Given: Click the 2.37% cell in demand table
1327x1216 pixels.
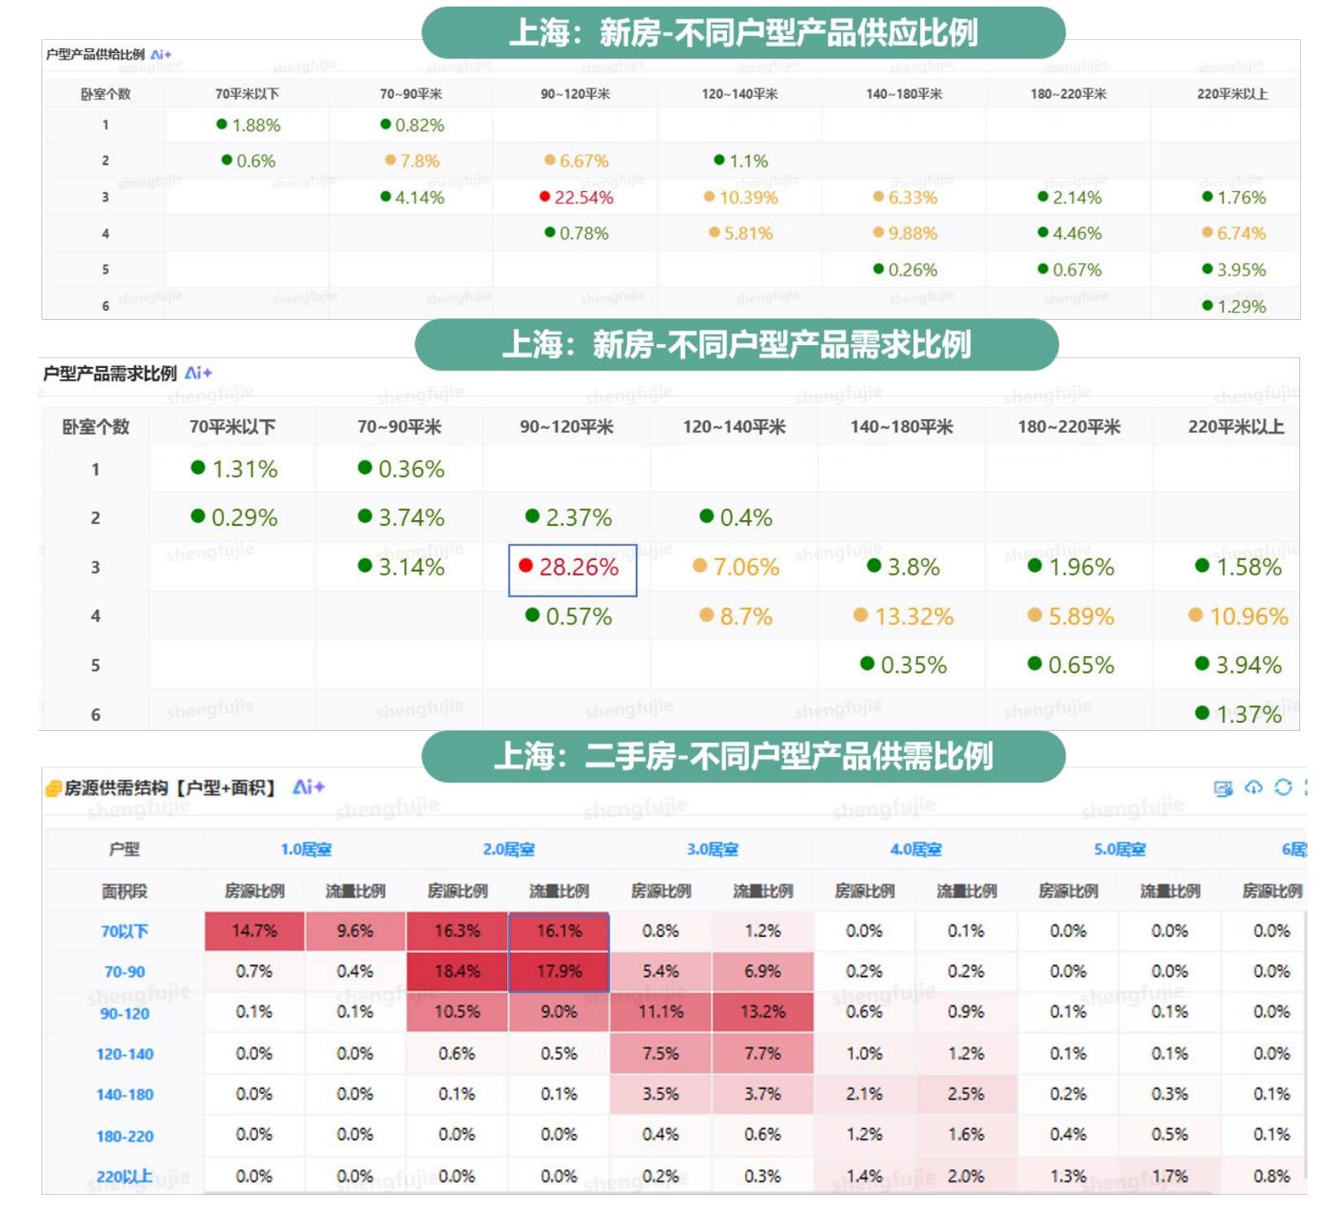Looking at the screenshot, I should [x=568, y=518].
